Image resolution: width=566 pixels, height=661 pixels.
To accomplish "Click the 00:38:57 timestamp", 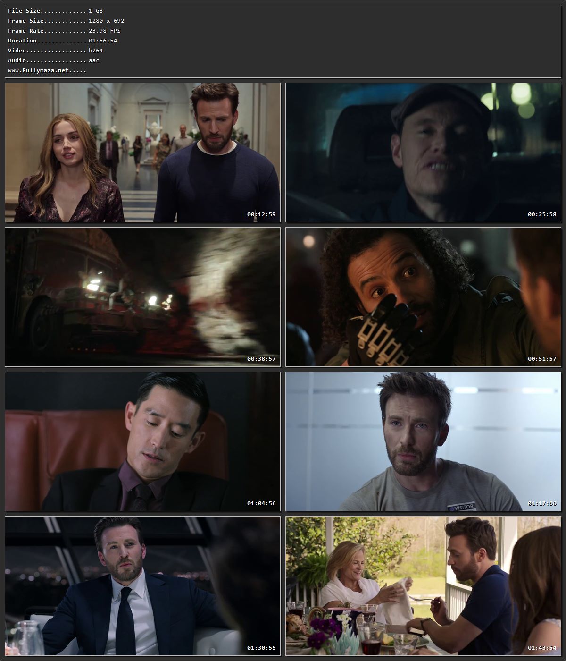I will 261,359.
